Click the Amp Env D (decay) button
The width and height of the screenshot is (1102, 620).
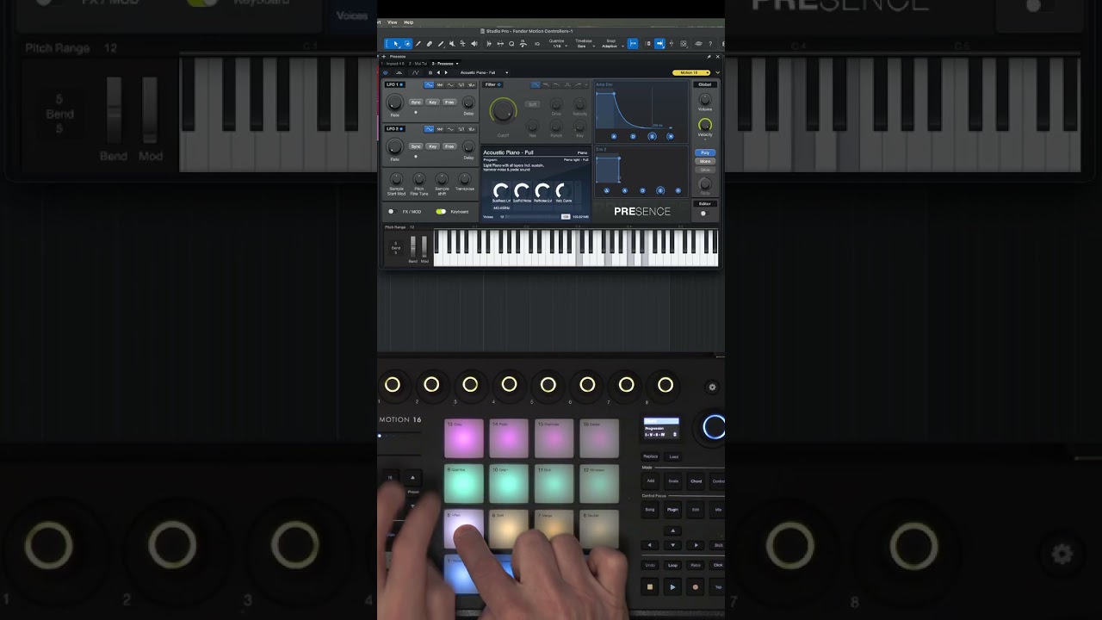click(633, 137)
